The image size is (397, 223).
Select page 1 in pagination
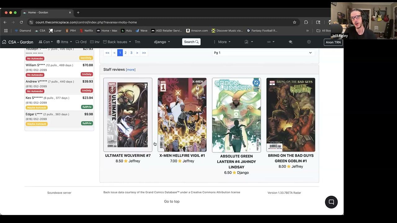click(120, 53)
